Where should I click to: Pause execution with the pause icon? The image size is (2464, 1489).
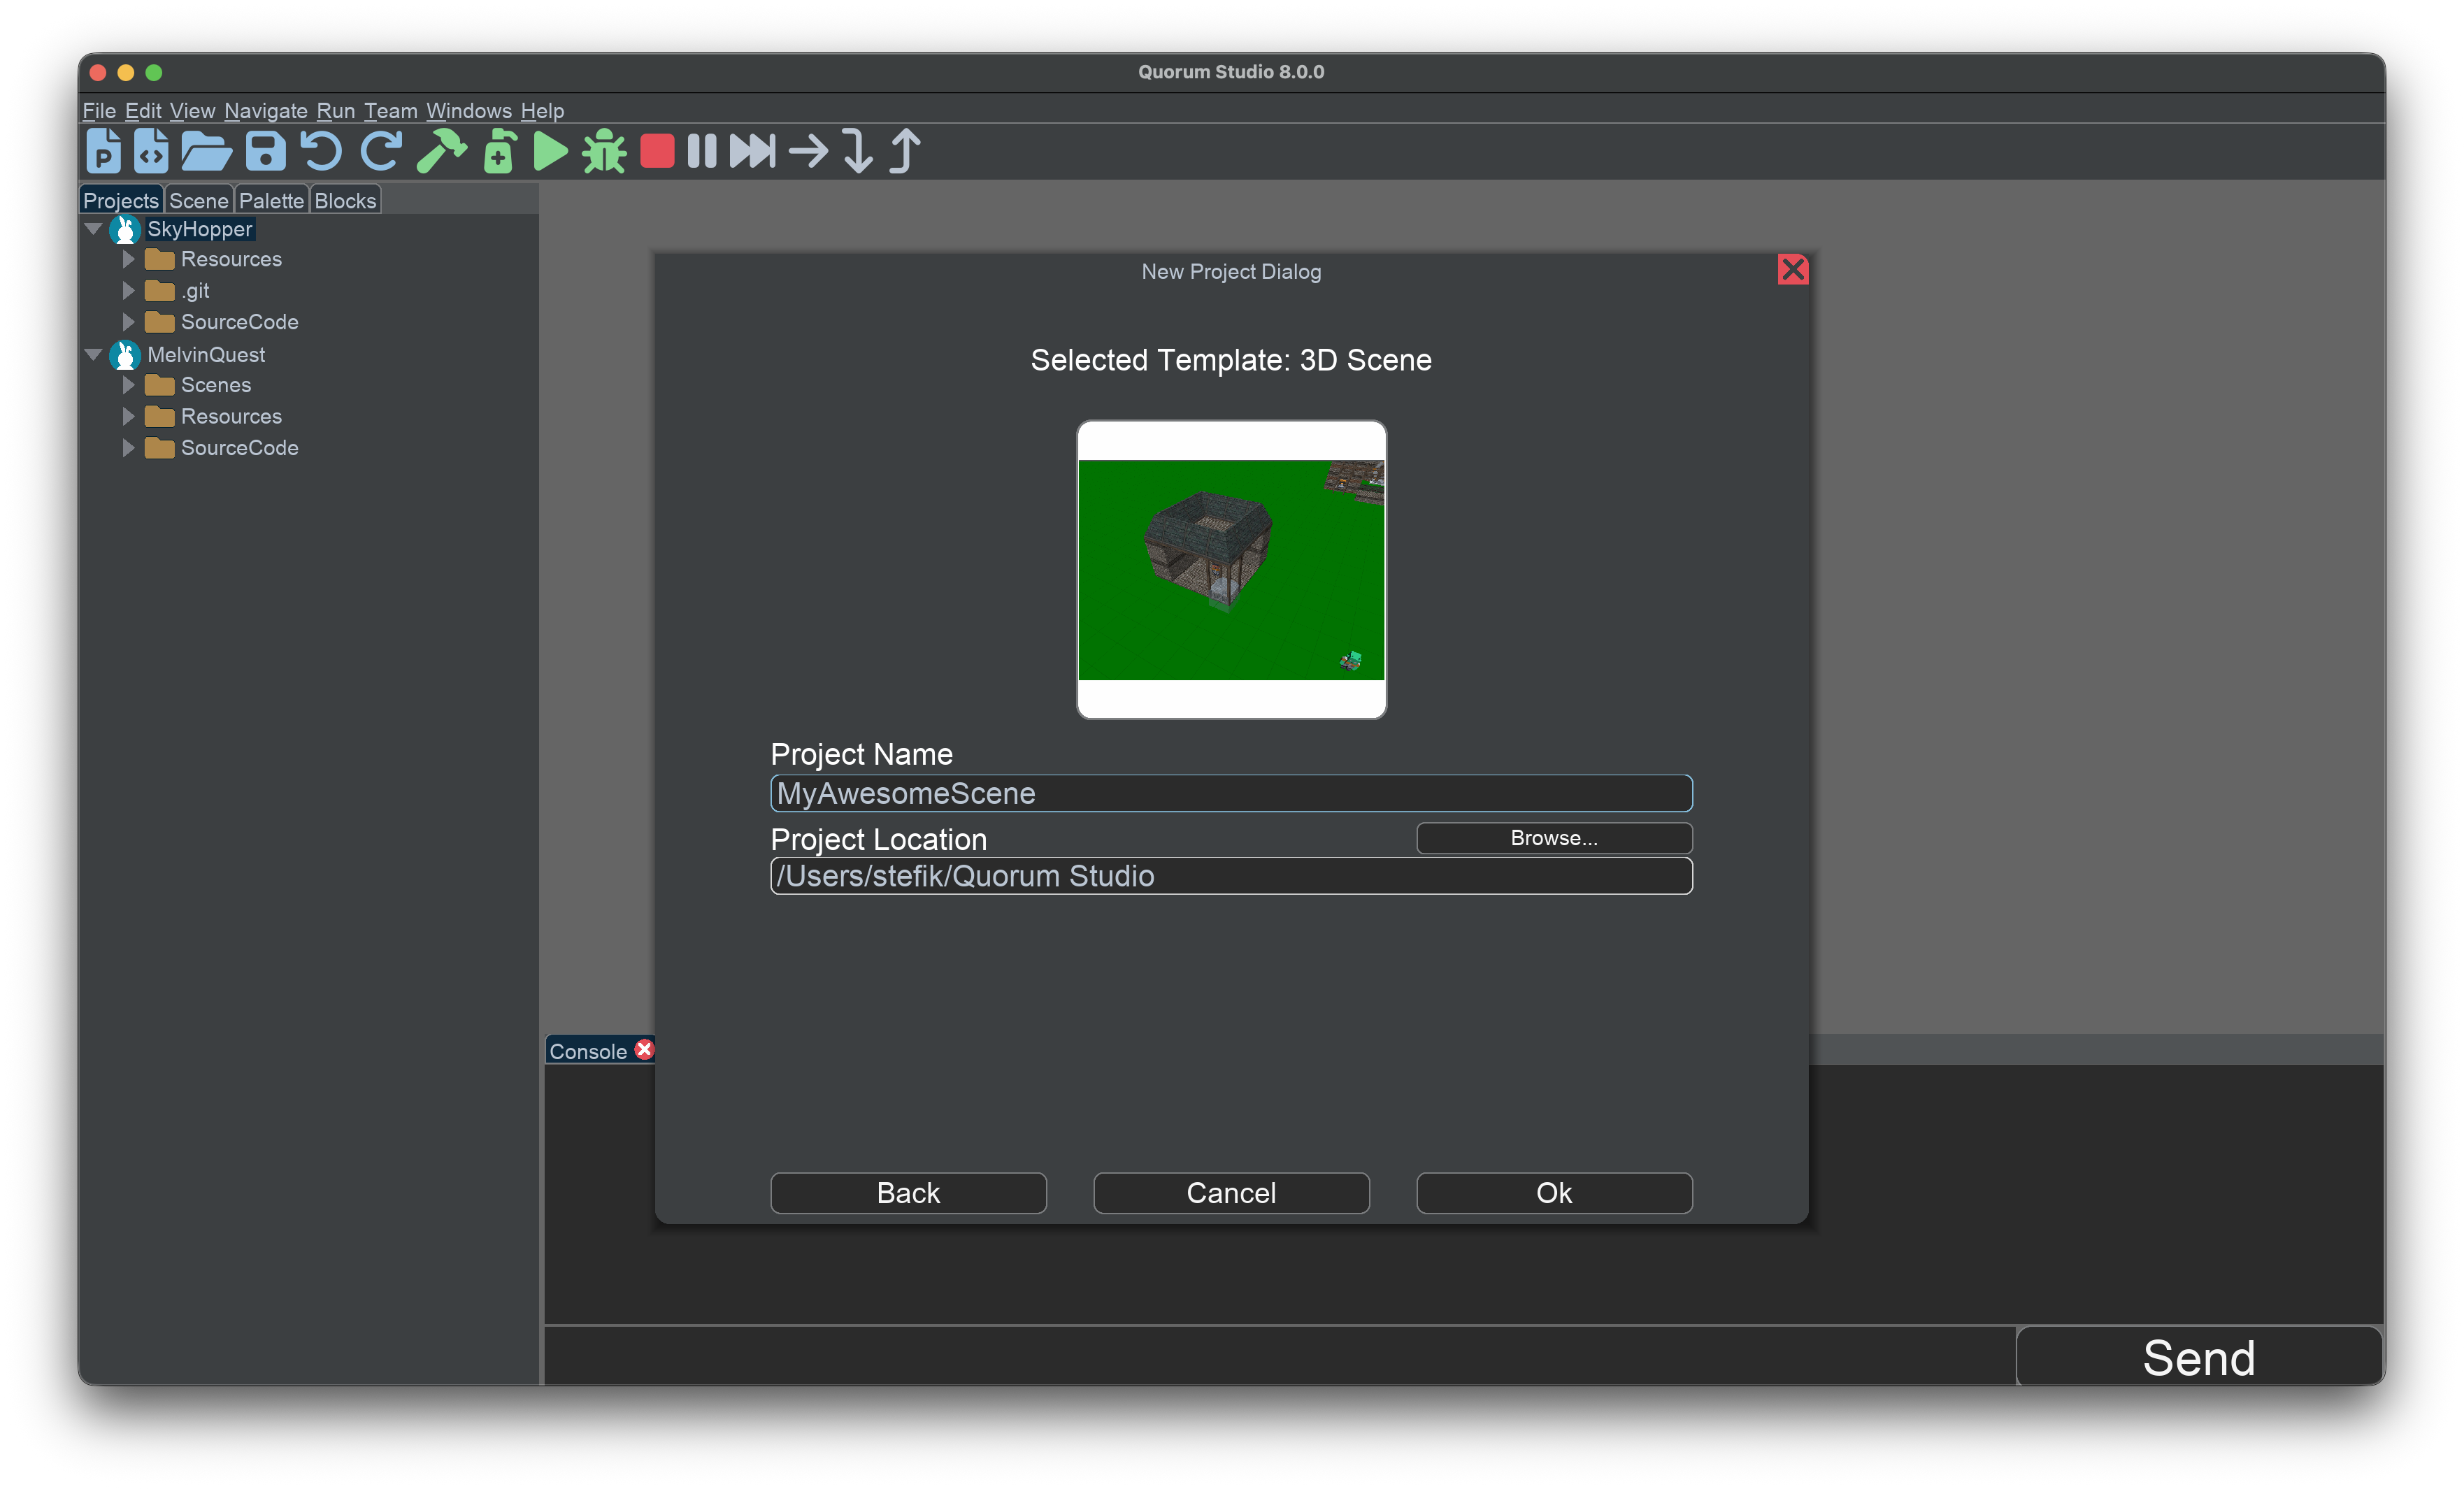tap(702, 151)
